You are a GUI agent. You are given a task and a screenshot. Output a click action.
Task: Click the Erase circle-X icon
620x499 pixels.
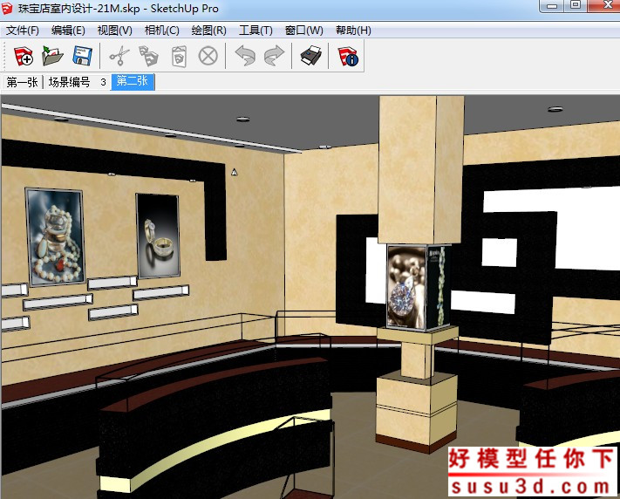(x=208, y=56)
